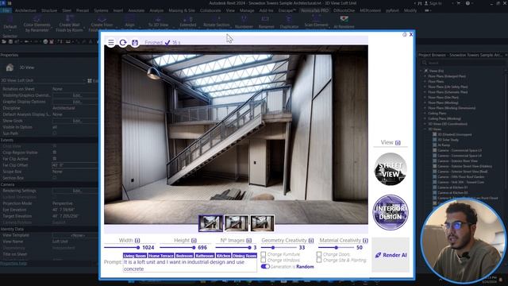The image size is (508, 286).
Task: Toggle Sun Path checkbox in Properties
Action: pos(55,133)
